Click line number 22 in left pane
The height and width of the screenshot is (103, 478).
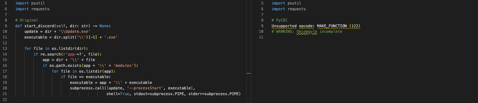click(5, 100)
